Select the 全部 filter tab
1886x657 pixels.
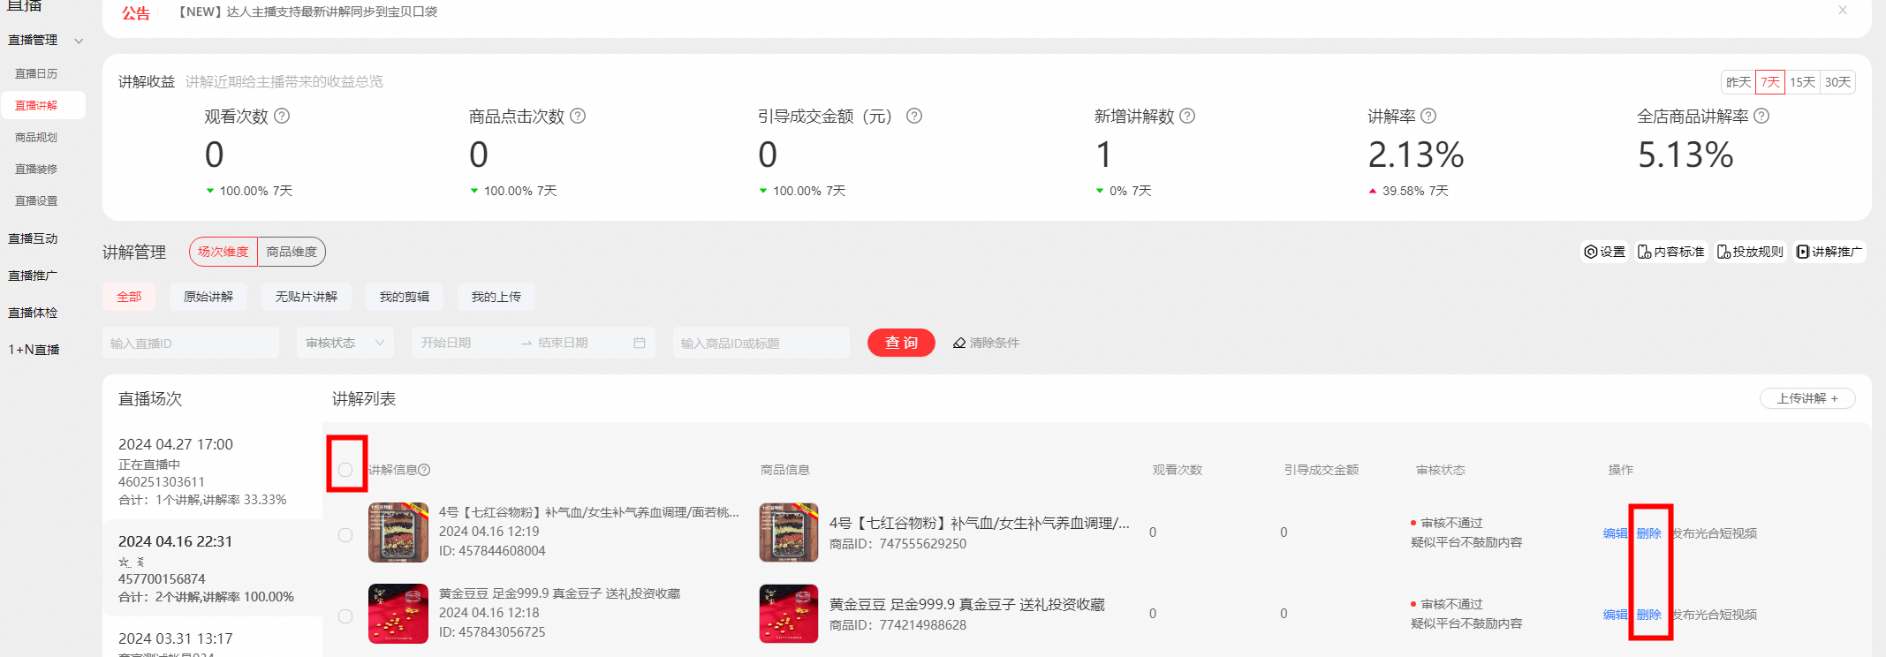tap(129, 297)
